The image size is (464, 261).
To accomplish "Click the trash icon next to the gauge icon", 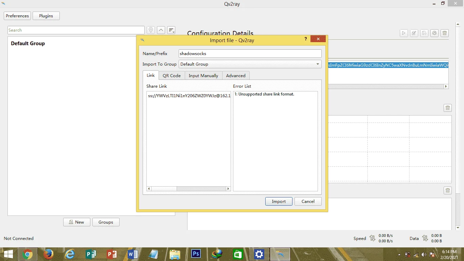I will click(x=445, y=33).
